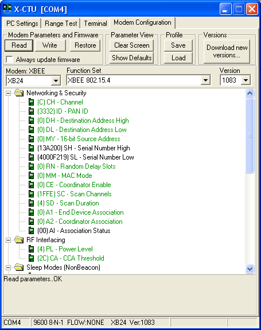Image resolution: width=261 pixels, height=330 pixels.
Task: Click the PAN ID parameter icon
Action: (31, 111)
